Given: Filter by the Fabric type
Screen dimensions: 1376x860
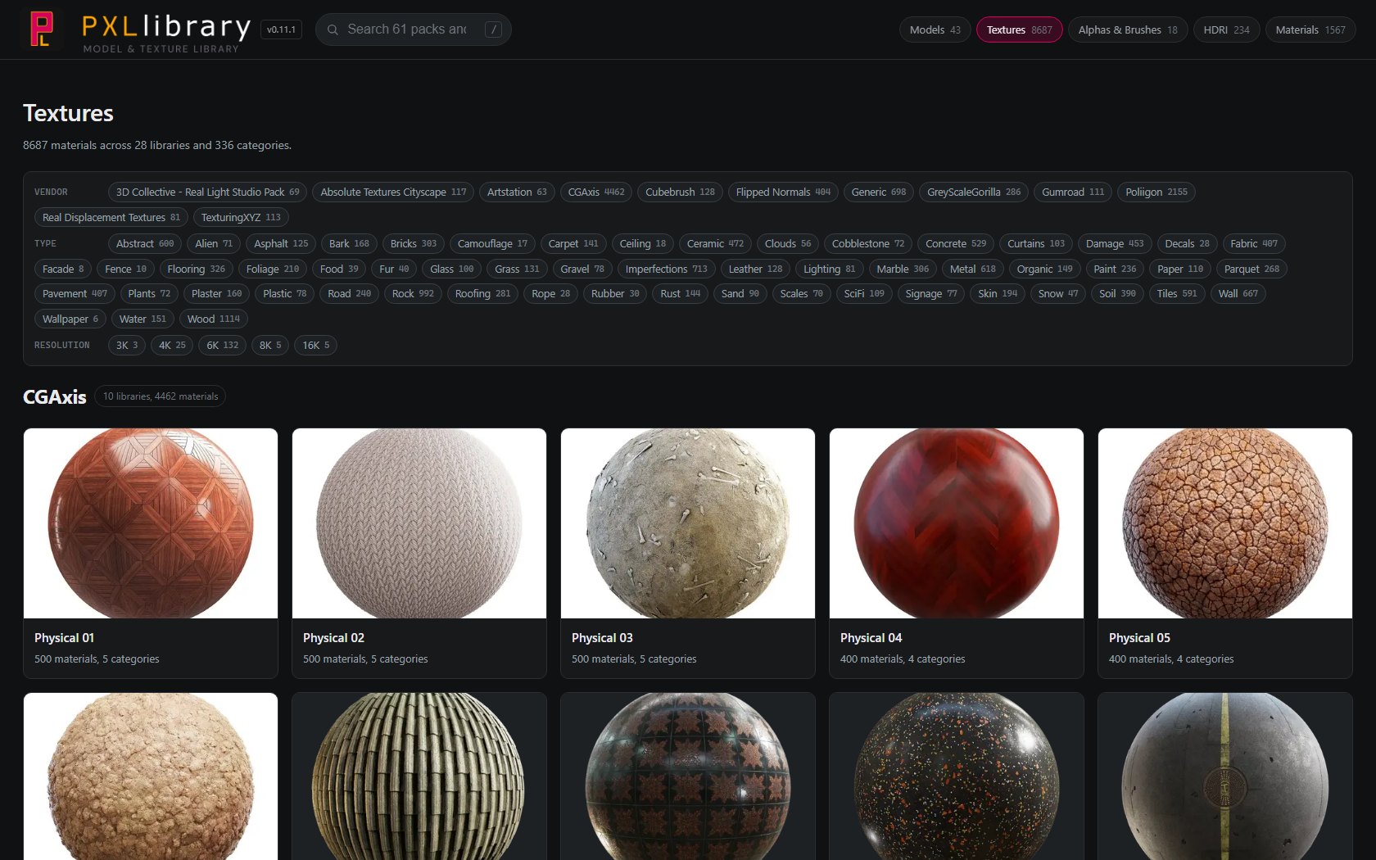Looking at the screenshot, I should click(1254, 244).
